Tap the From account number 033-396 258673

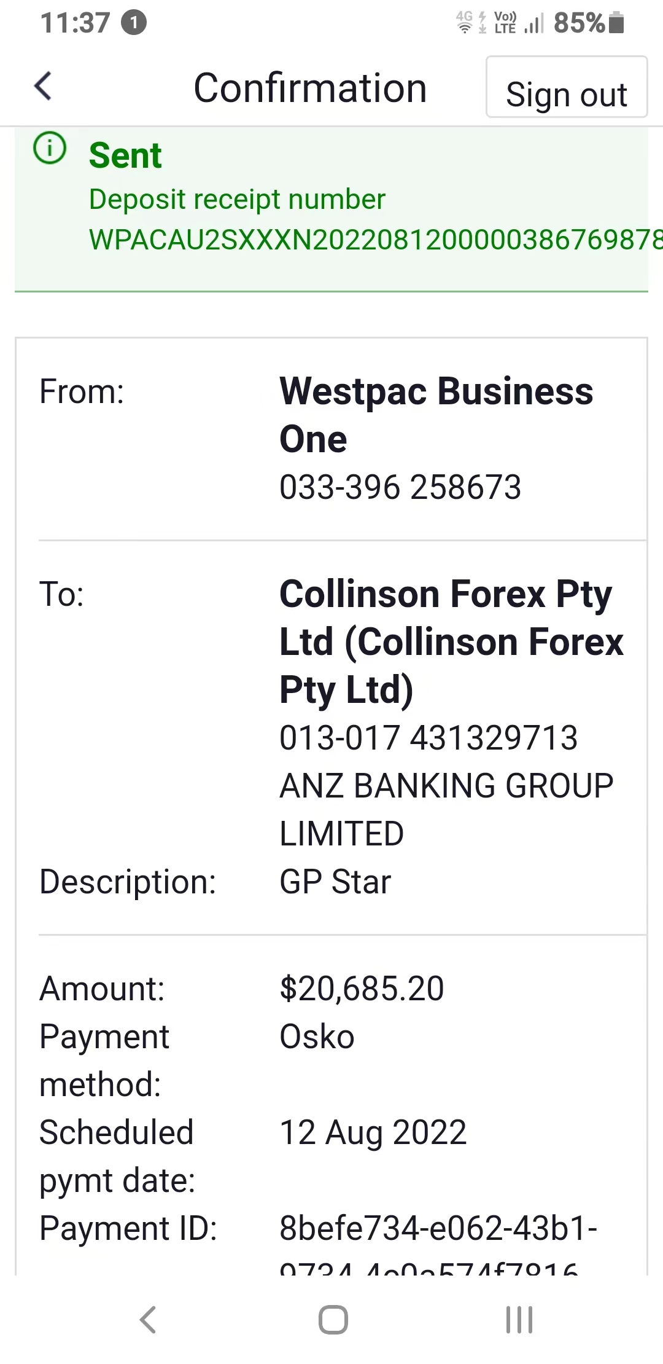pos(400,487)
